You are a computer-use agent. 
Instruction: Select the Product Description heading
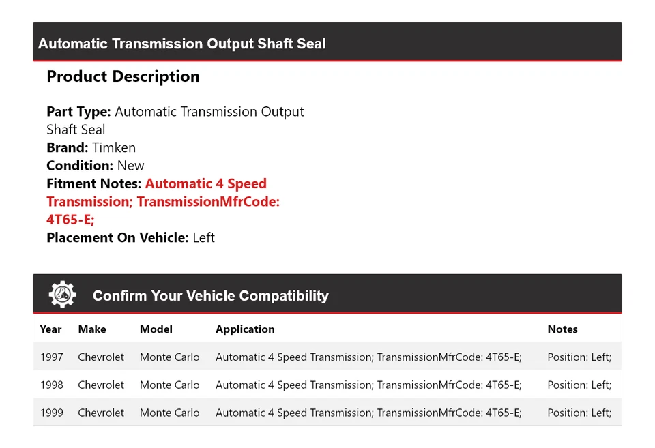123,76
